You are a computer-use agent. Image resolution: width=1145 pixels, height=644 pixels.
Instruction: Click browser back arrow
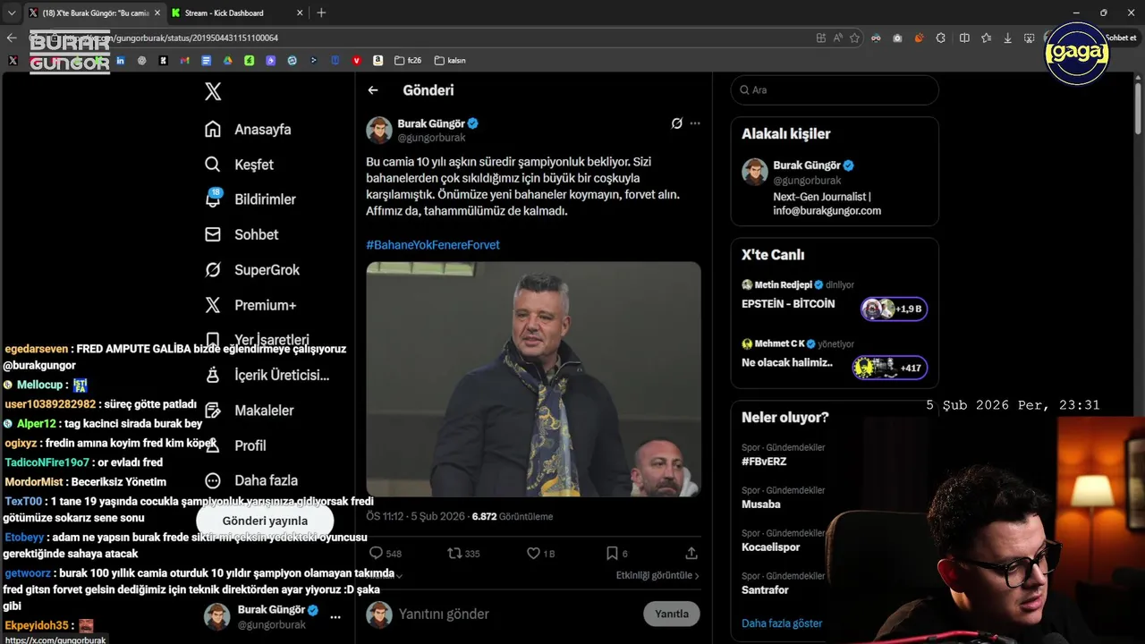pos(12,38)
